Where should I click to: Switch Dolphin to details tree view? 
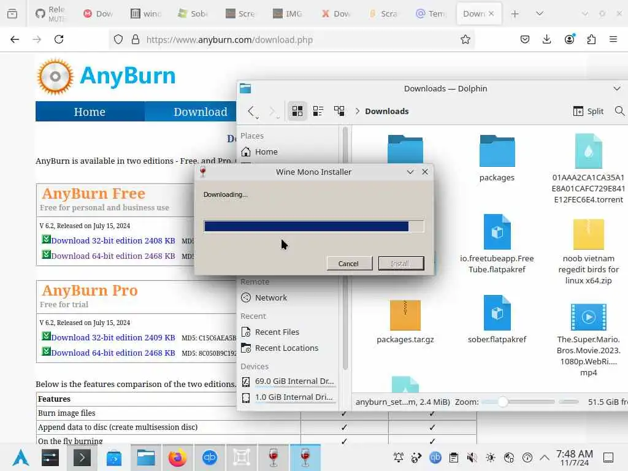tap(339, 111)
